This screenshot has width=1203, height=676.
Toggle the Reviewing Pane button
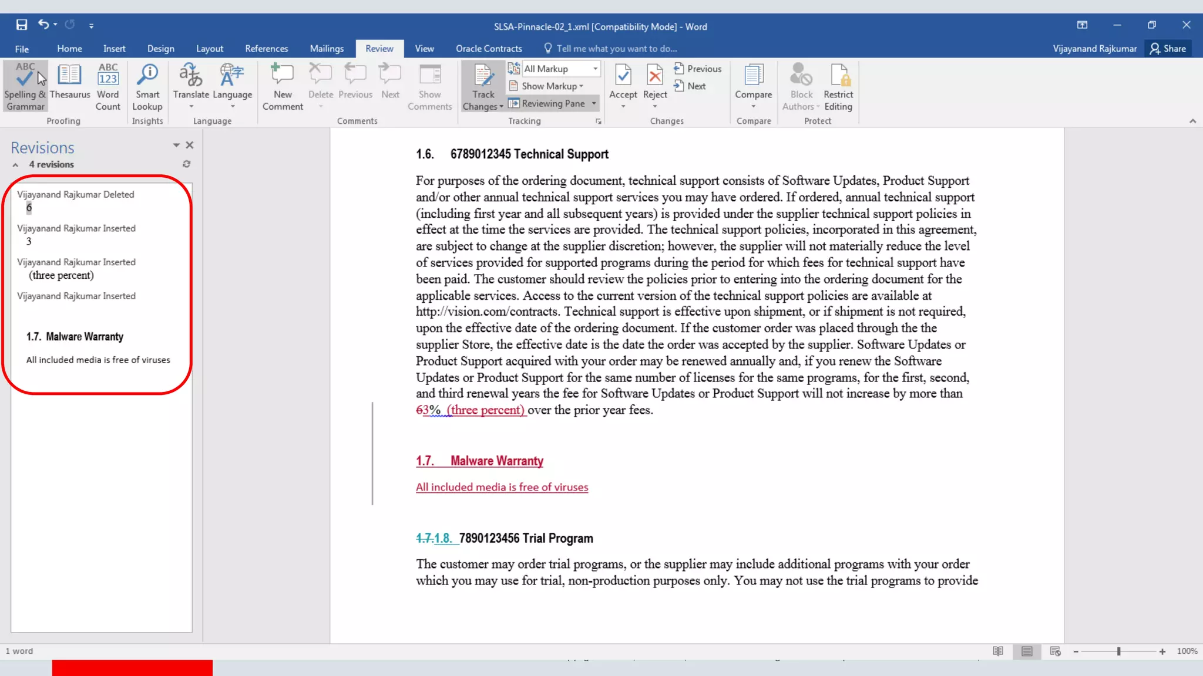tap(547, 103)
